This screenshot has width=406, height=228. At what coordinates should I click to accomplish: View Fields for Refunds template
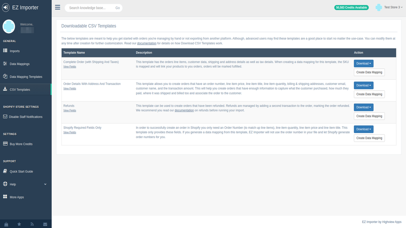click(x=70, y=111)
